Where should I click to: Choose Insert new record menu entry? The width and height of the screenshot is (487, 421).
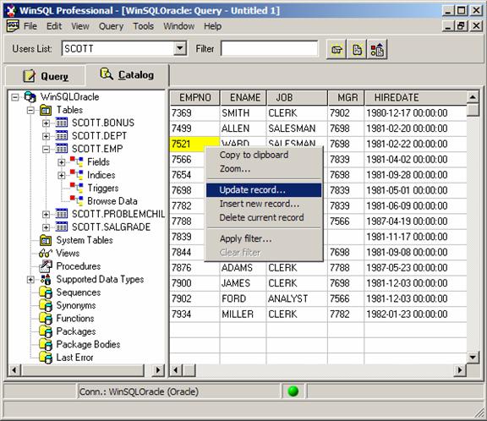(264, 204)
